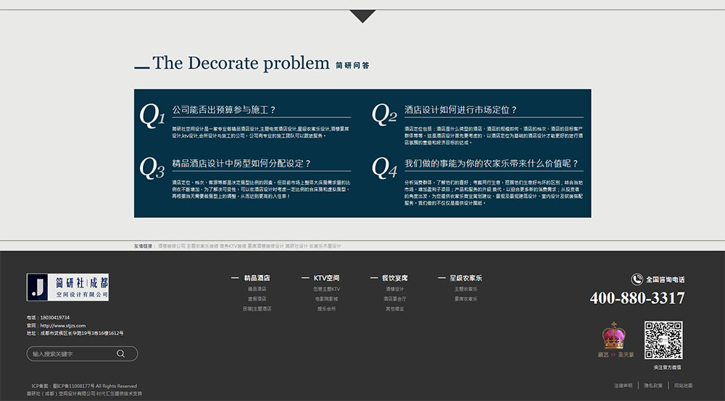Click the http://www.stjzs.com website URL
Viewport: 725px width, 401px height.
pos(63,325)
